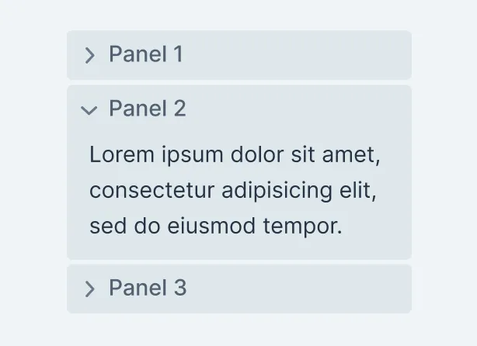Click the word "consectetur" in the panel text
The height and width of the screenshot is (346, 477).
coord(152,191)
